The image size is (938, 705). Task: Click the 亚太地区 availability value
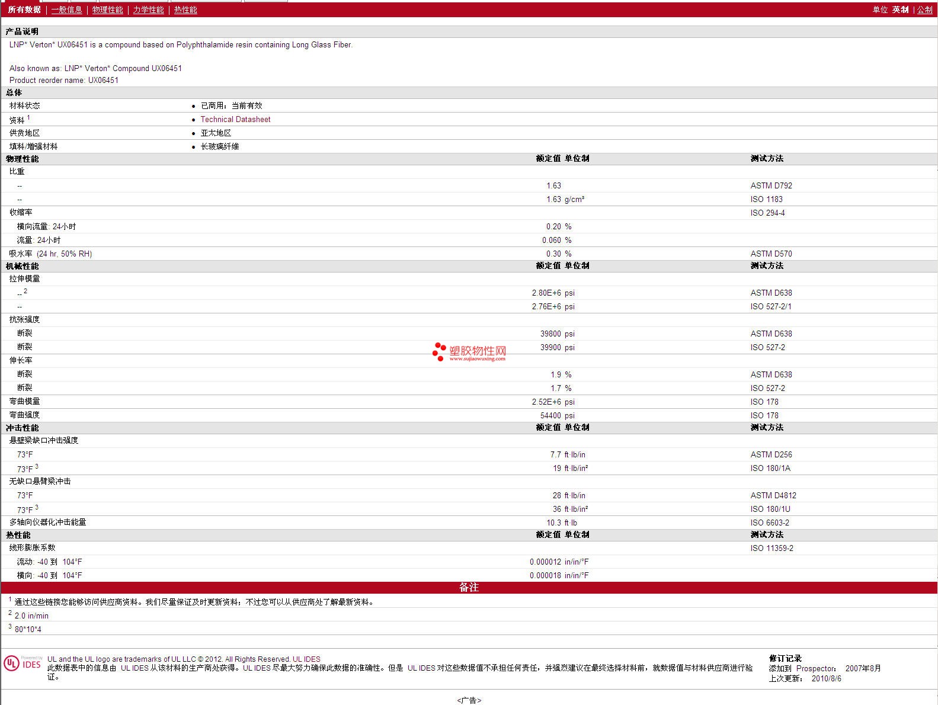[216, 133]
